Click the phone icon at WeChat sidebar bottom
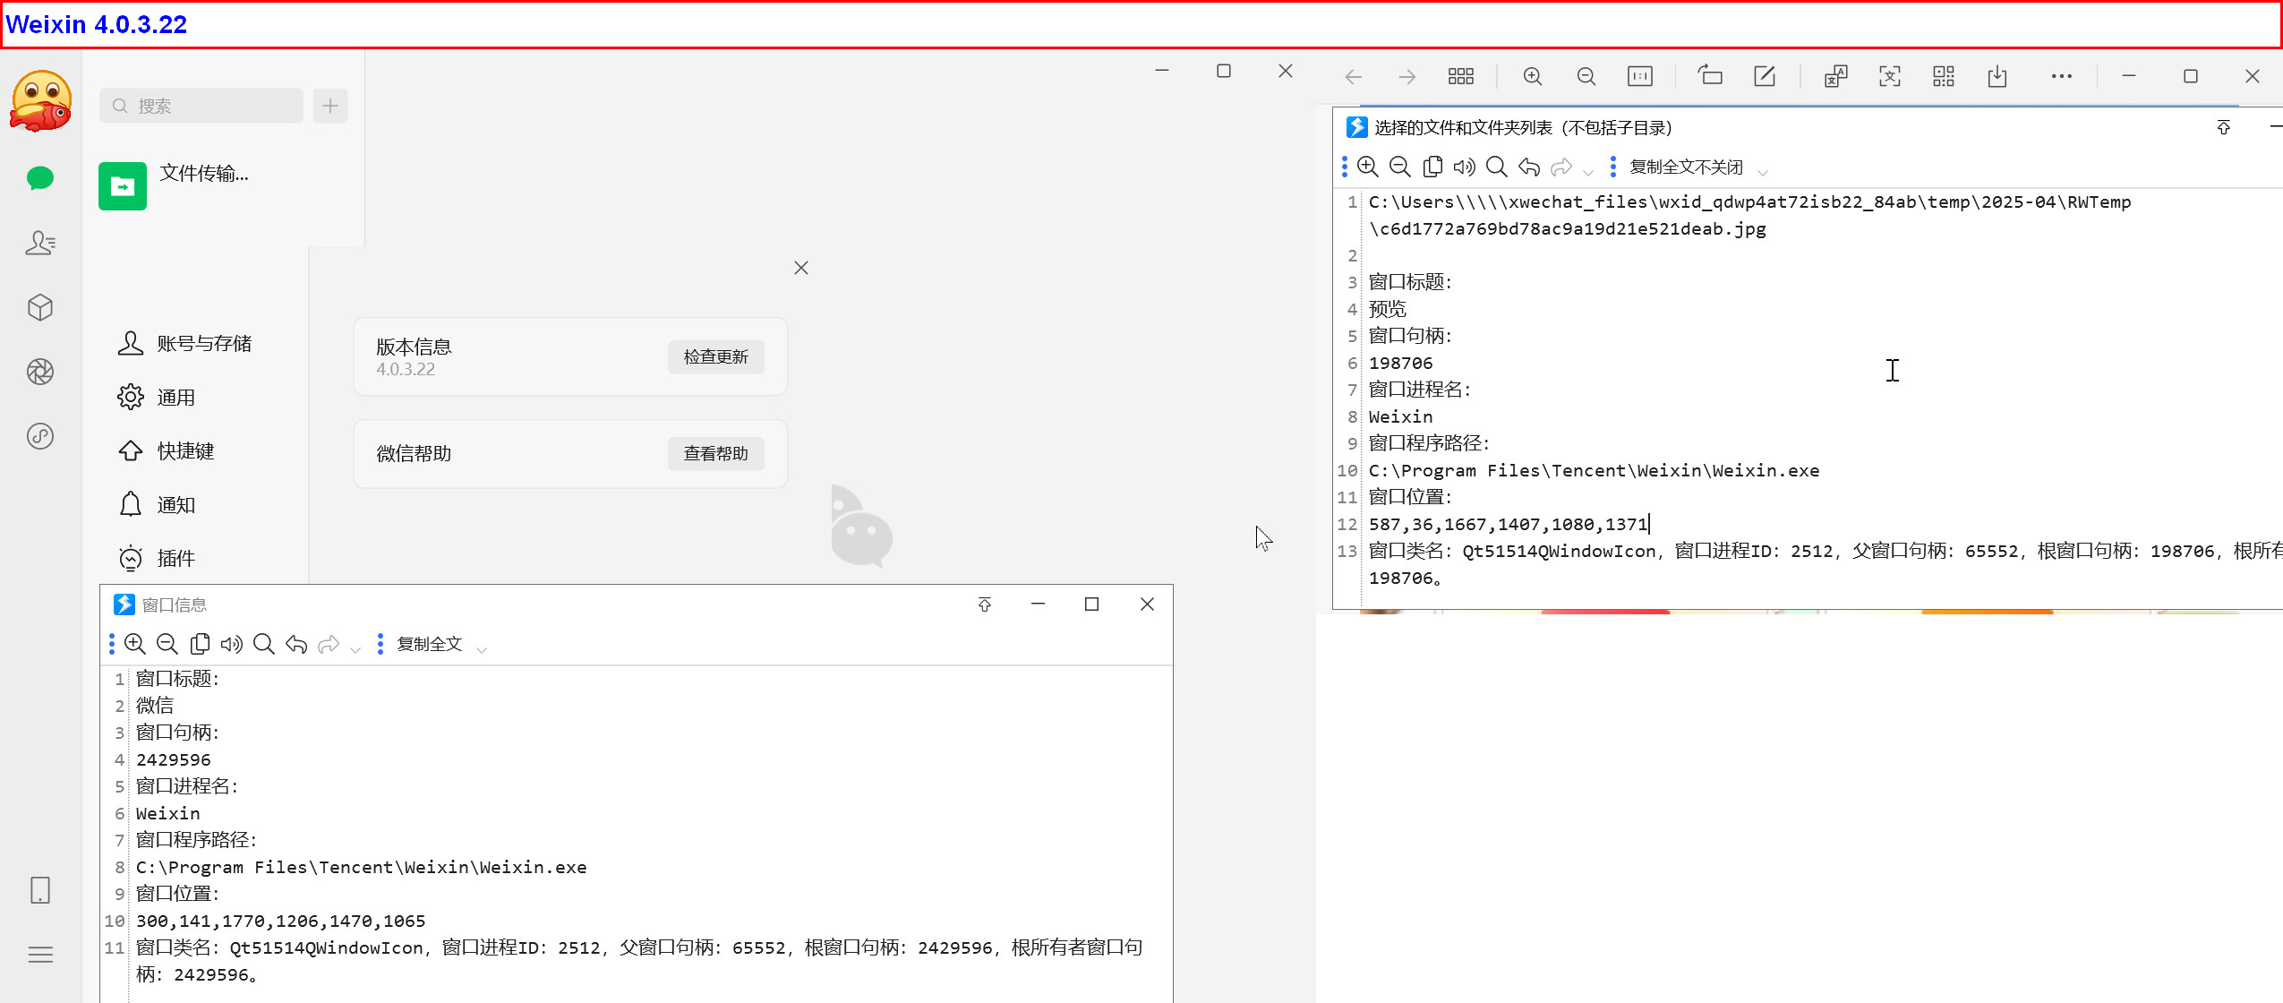This screenshot has width=2283, height=1003. coord(40,890)
